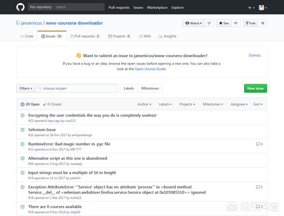Dismiss the submit issue banner
284x216 pixels.
[254, 55]
